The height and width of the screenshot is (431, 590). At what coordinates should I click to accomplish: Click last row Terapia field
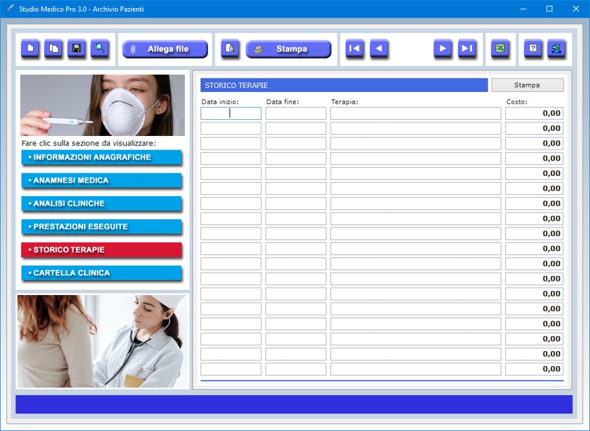pos(416,369)
